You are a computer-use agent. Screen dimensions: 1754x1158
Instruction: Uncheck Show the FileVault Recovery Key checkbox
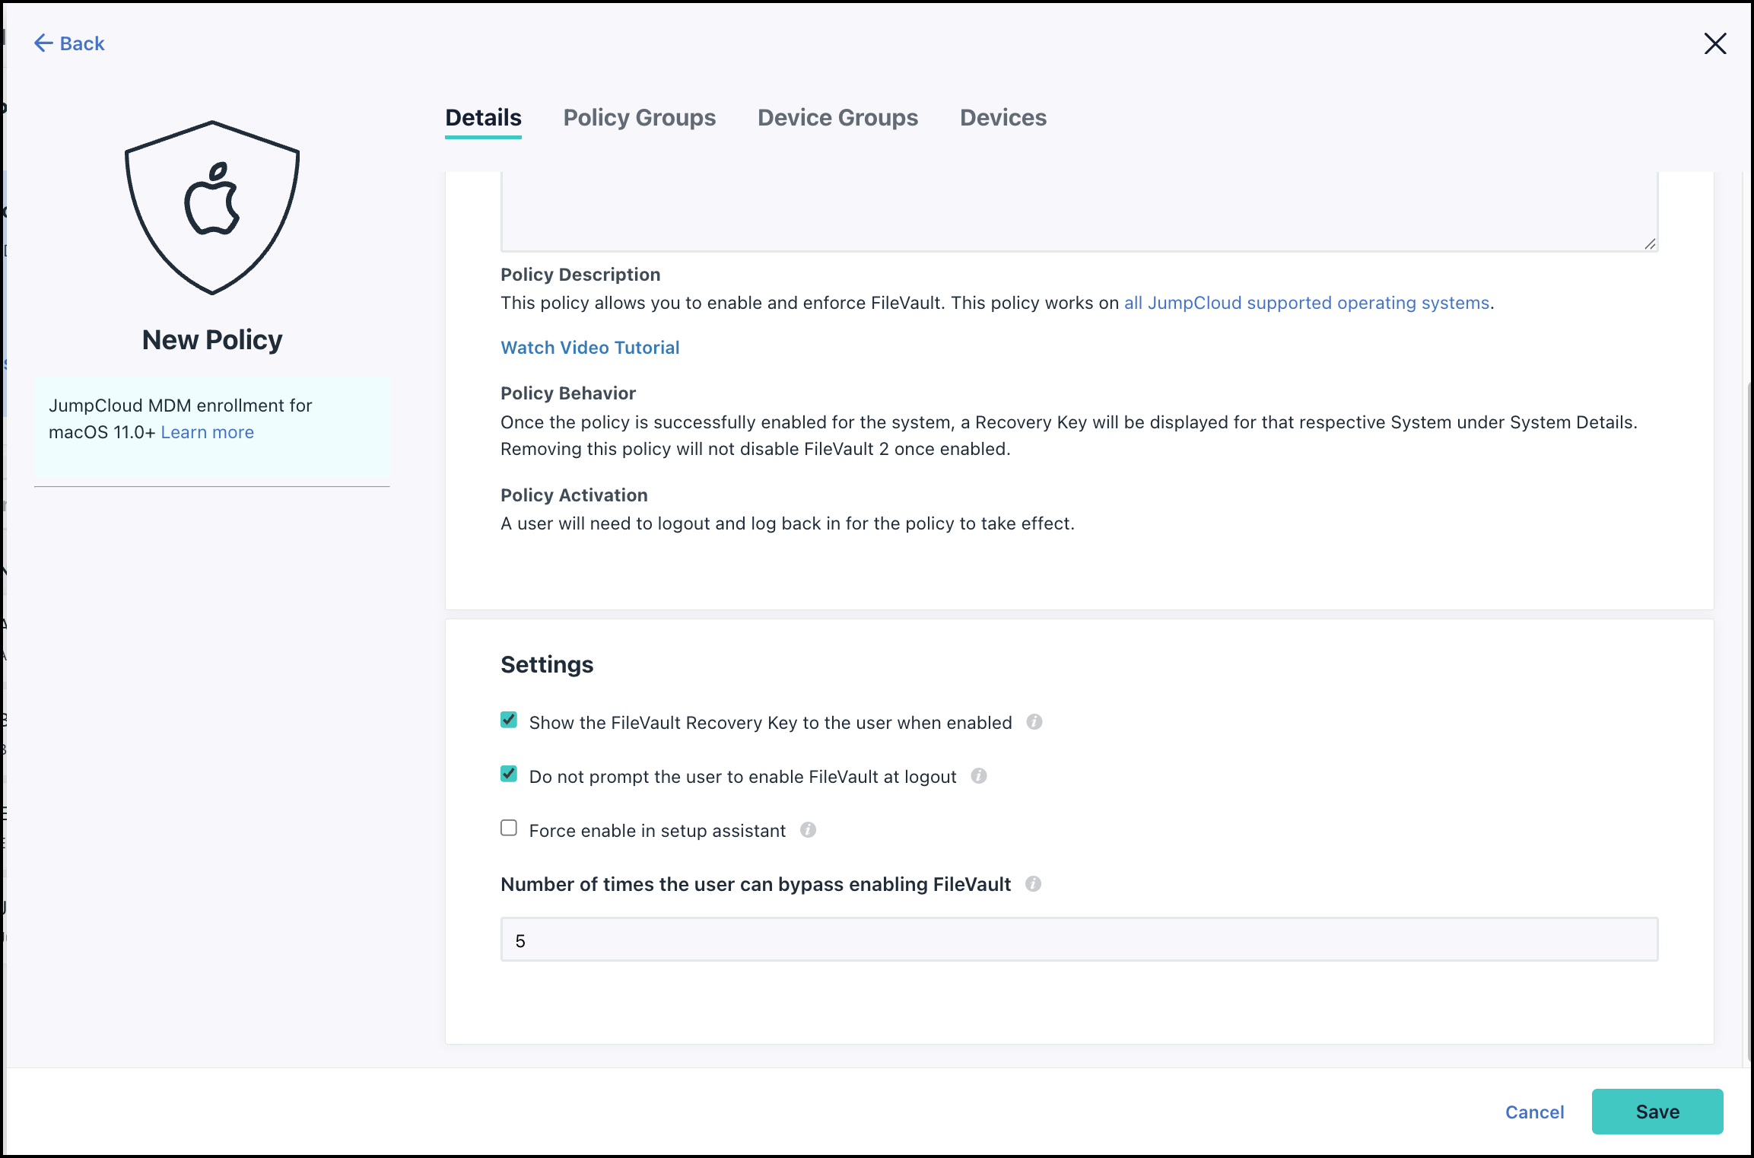(509, 720)
